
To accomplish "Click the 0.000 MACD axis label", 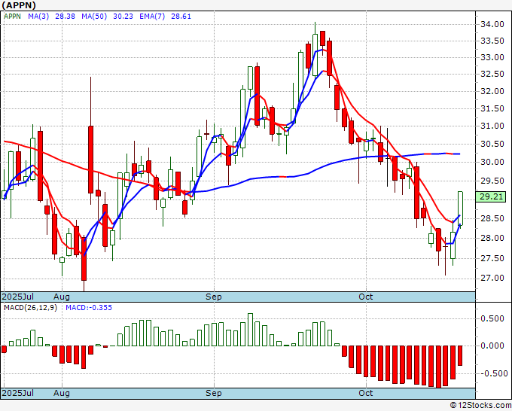I will click(492, 346).
